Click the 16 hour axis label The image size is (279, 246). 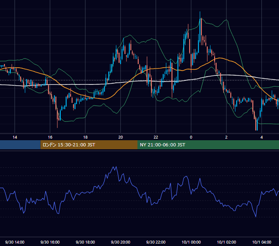pyautogui.click(x=50, y=137)
